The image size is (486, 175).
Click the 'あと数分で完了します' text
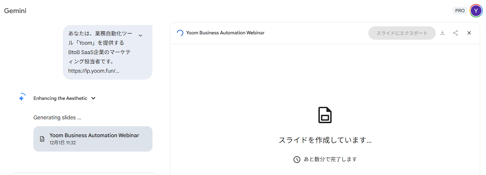click(330, 159)
